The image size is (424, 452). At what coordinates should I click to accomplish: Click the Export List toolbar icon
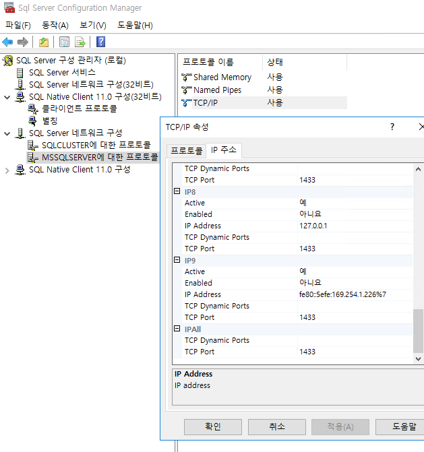click(x=80, y=42)
